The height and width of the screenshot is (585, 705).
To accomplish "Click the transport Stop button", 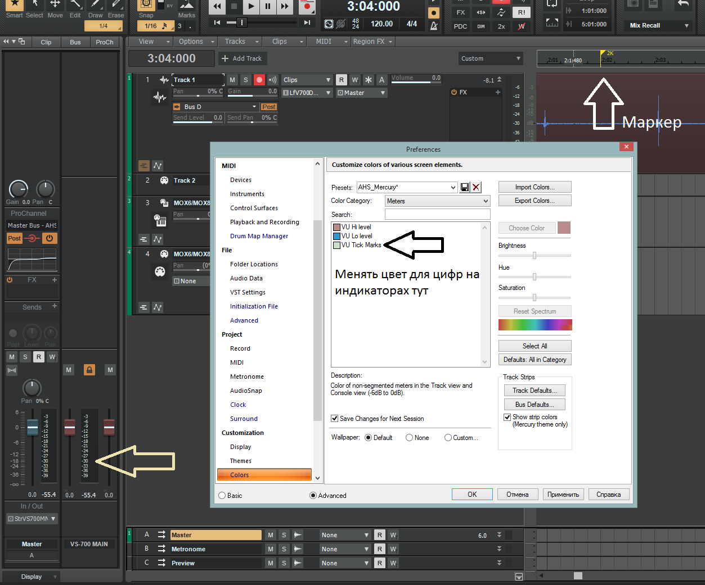I will pyautogui.click(x=234, y=7).
